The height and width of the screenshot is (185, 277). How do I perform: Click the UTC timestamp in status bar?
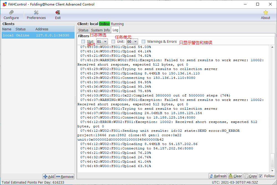tap(235, 182)
